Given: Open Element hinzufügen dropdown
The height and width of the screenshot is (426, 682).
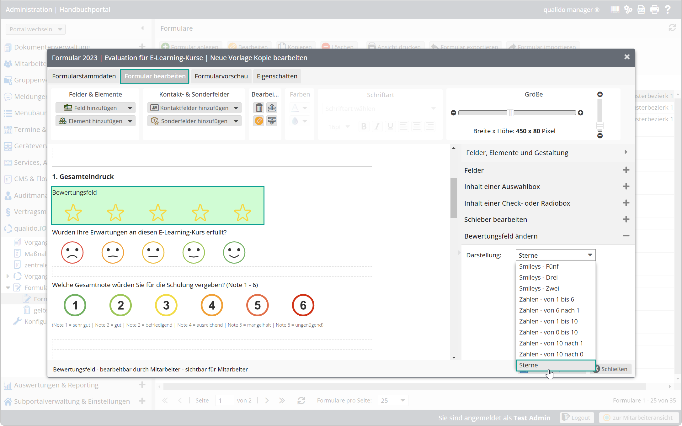Looking at the screenshot, I should (x=95, y=121).
